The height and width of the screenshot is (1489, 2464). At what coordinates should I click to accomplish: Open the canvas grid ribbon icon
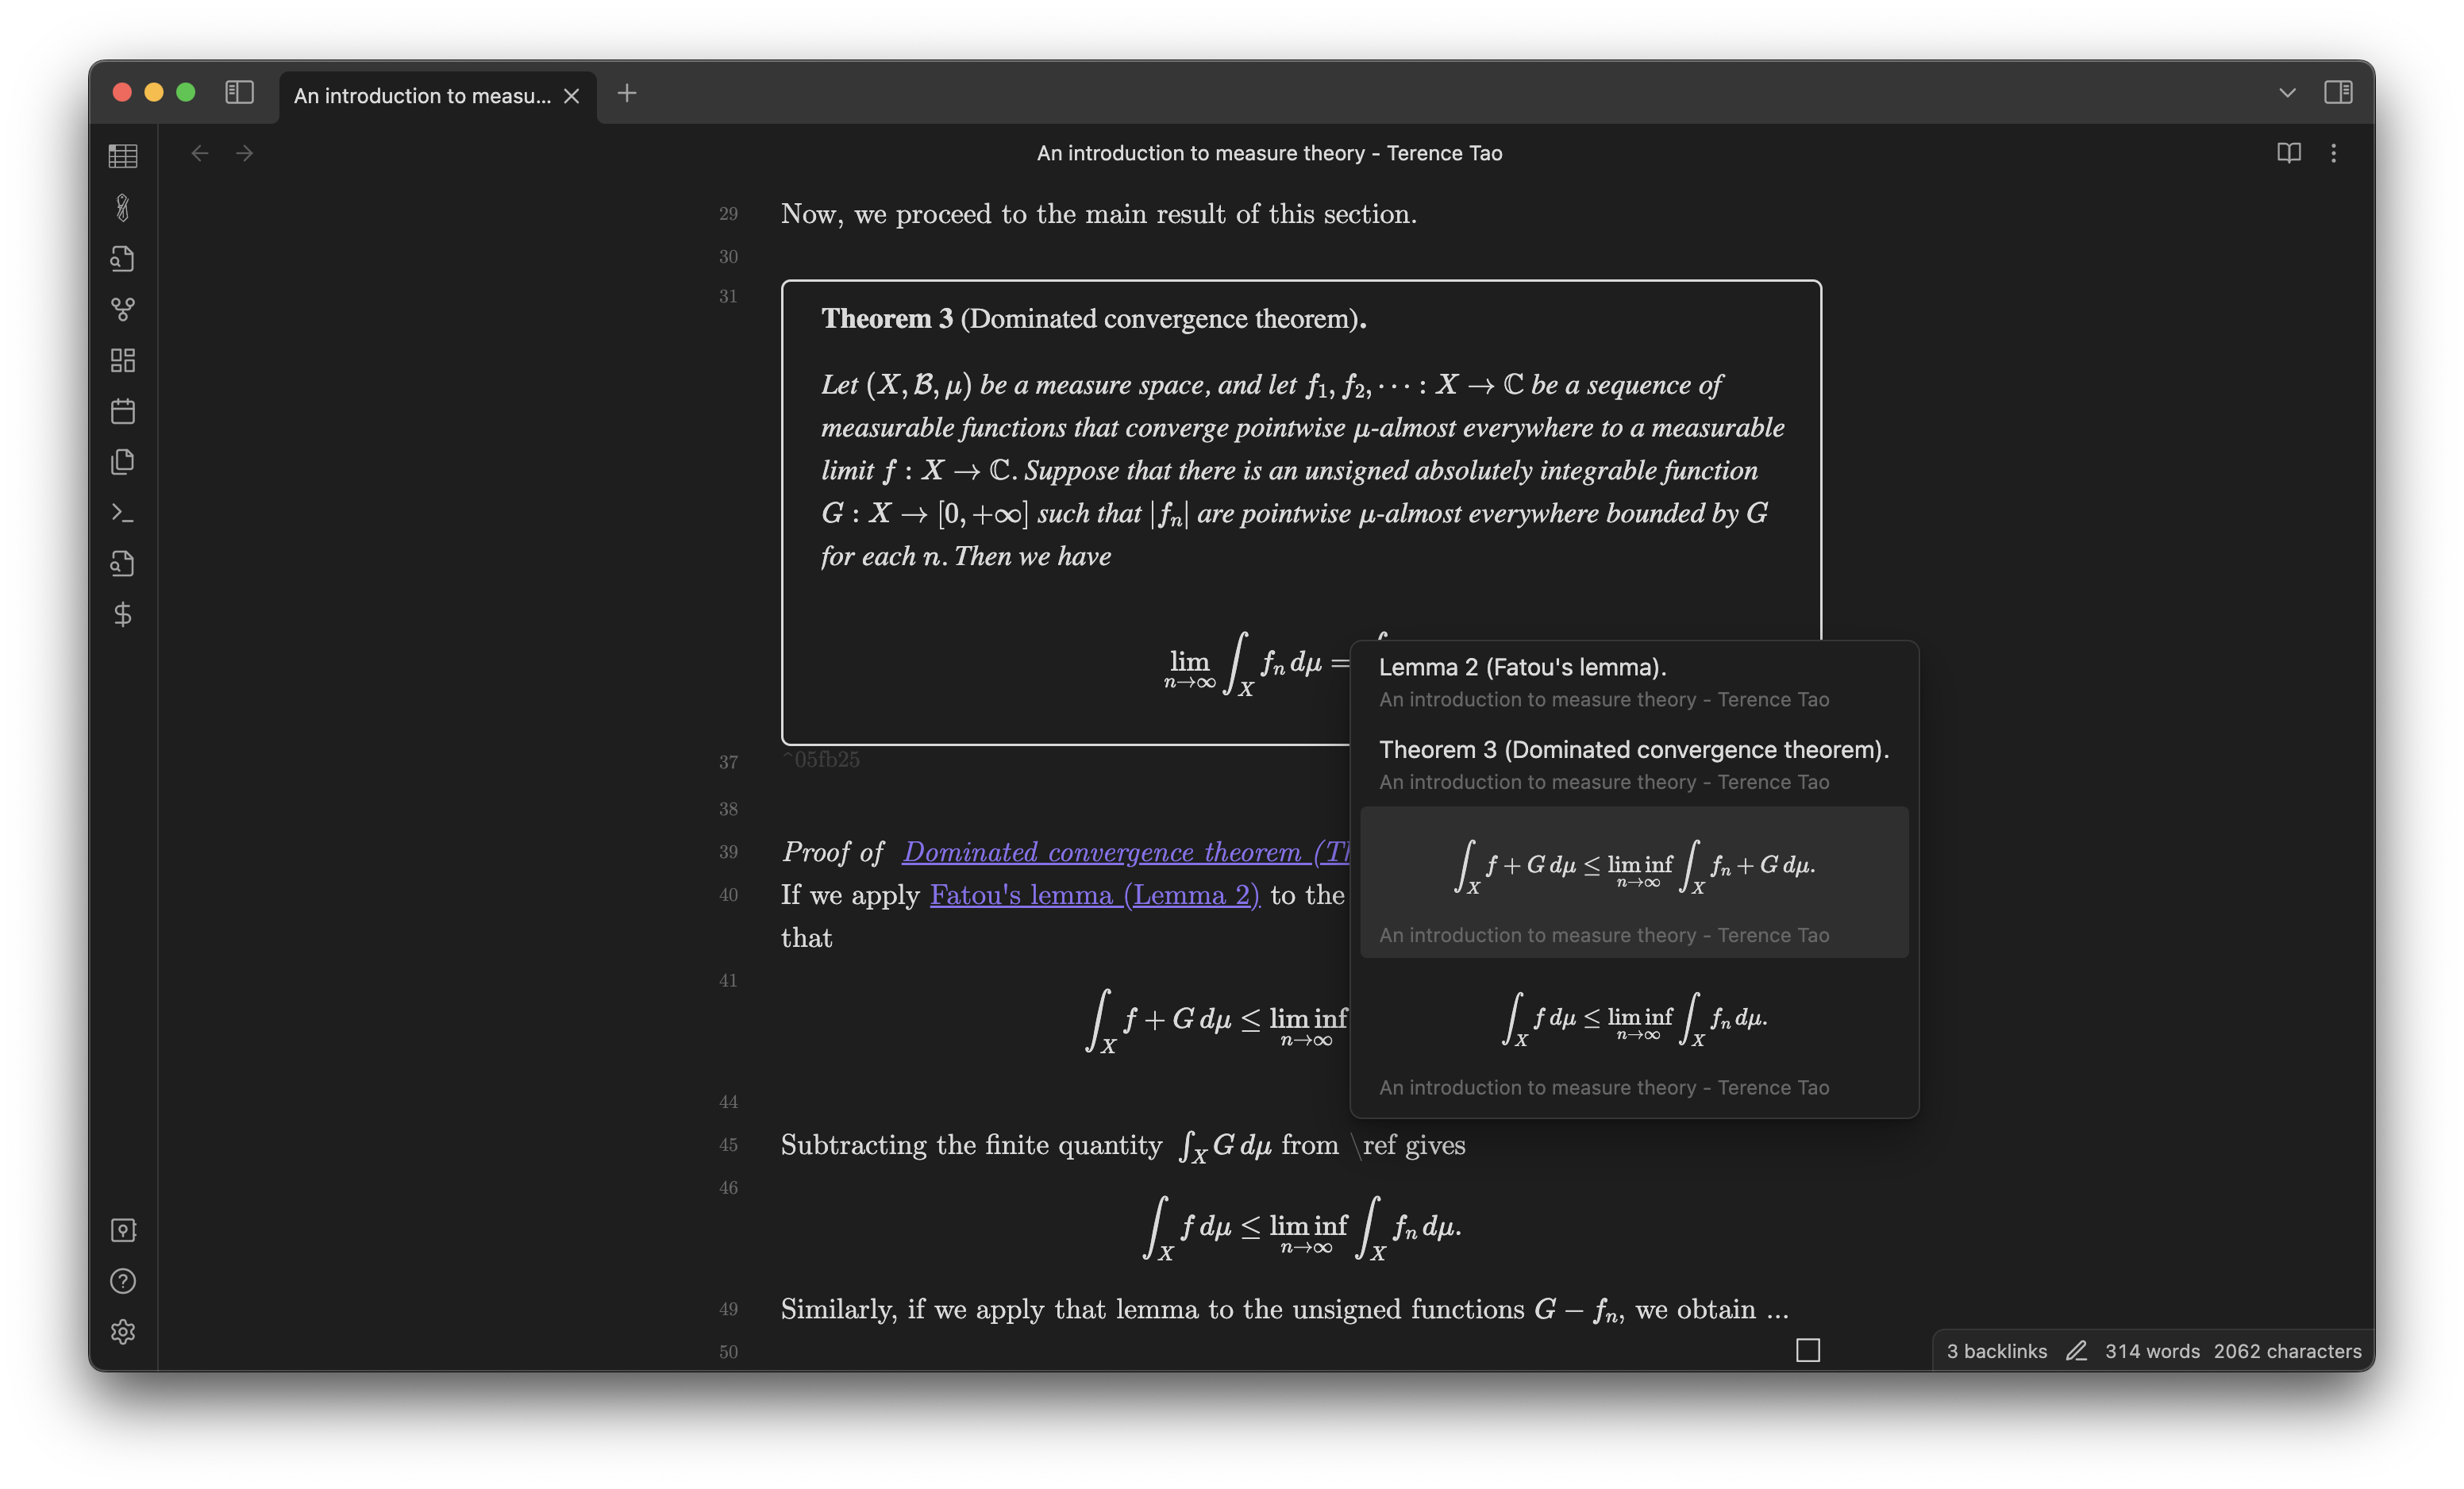click(123, 360)
